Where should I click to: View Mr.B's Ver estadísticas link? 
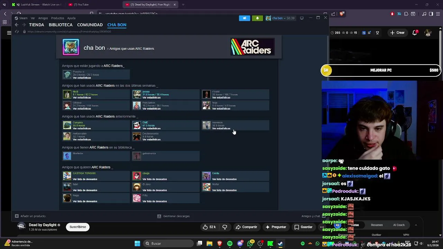tap(82, 98)
